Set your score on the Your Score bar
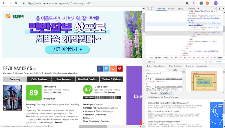 (106, 98)
